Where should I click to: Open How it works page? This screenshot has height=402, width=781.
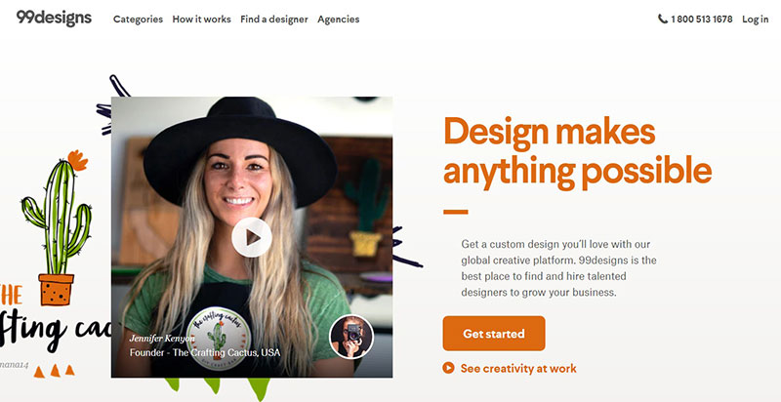click(202, 20)
